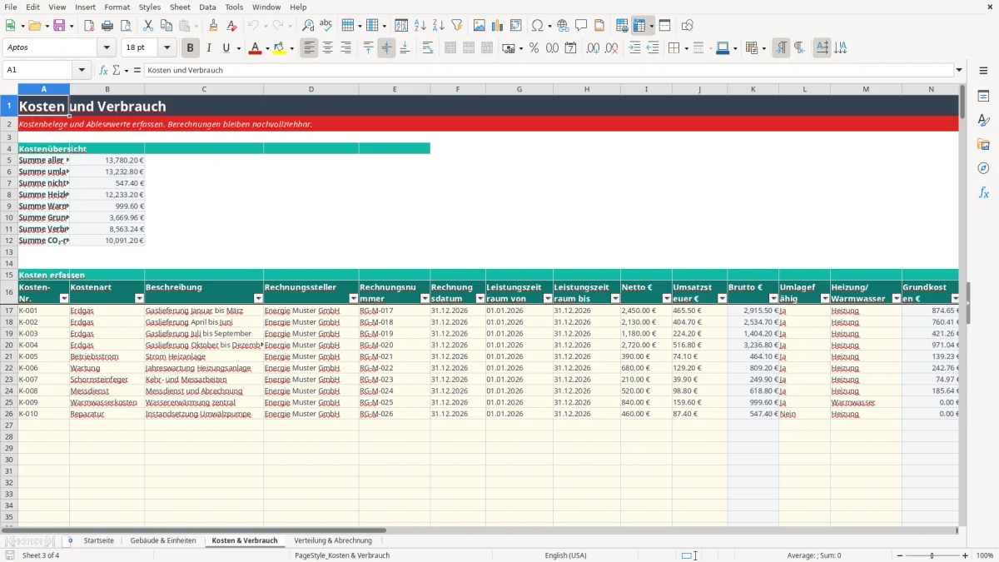Open sidebar Properties panel icon
The width and height of the screenshot is (999, 562).
(x=983, y=96)
